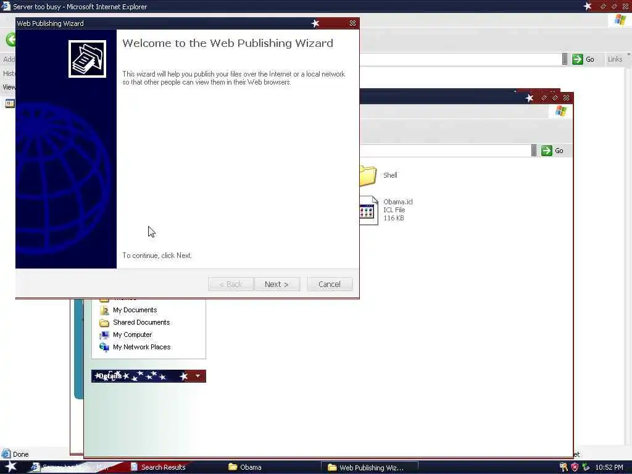The image size is (632, 474).
Task: Click the Done status bar text
Action: tap(20, 454)
